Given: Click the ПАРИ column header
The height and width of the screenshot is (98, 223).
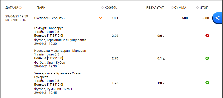Looking at the screenshot, I should click(x=41, y=8).
